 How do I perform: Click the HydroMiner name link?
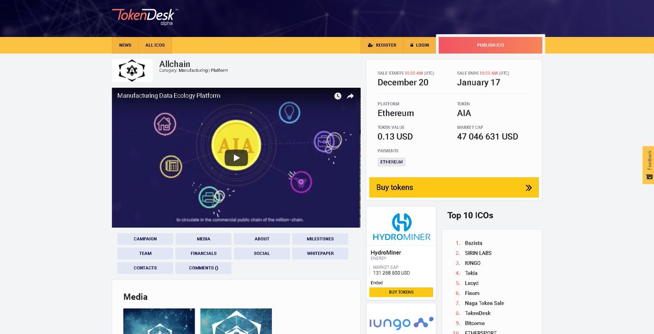pyautogui.click(x=386, y=253)
